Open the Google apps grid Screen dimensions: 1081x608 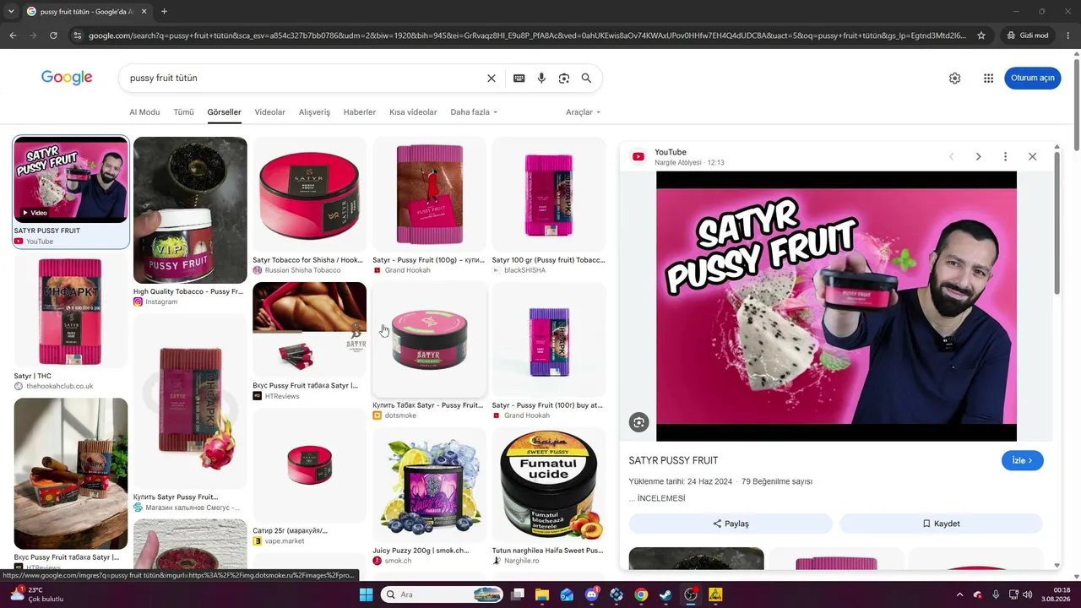(x=988, y=78)
